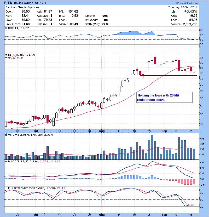Screen dimensions: 209x217
Task: Click the NYSE exchange label
Action: (43, 3)
